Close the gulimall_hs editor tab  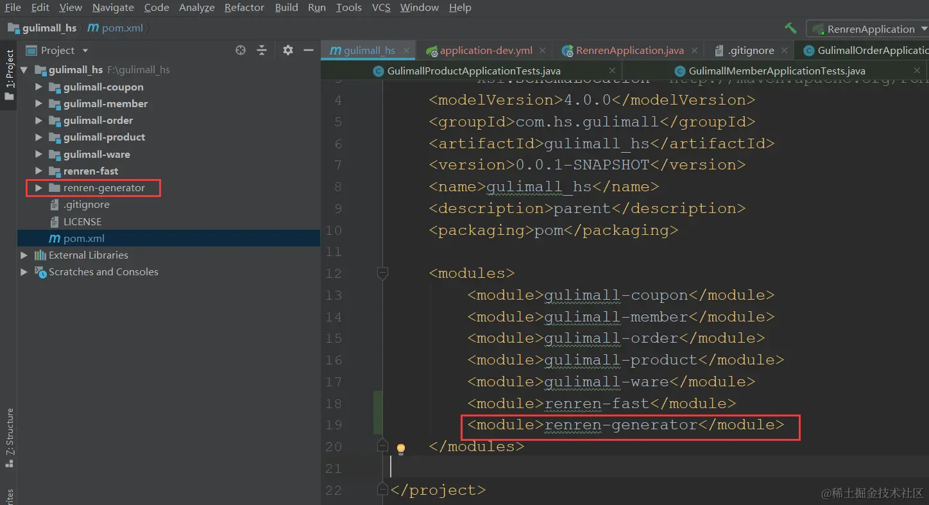(x=407, y=51)
